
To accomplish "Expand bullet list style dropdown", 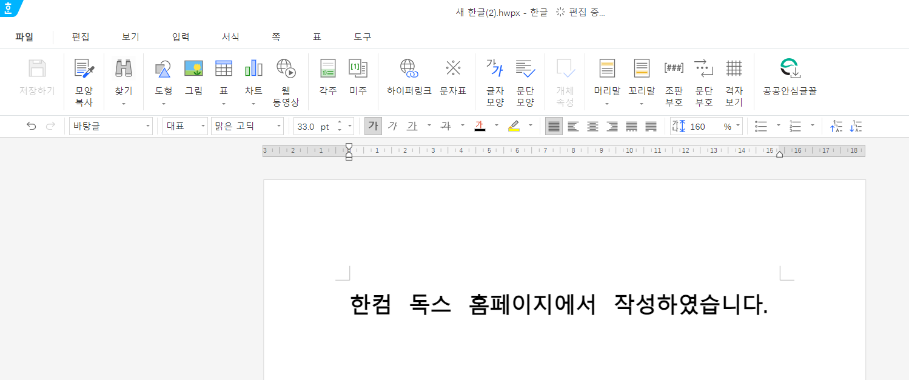I will [779, 126].
